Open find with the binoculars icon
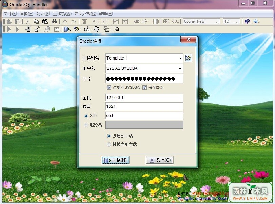 coord(54,21)
